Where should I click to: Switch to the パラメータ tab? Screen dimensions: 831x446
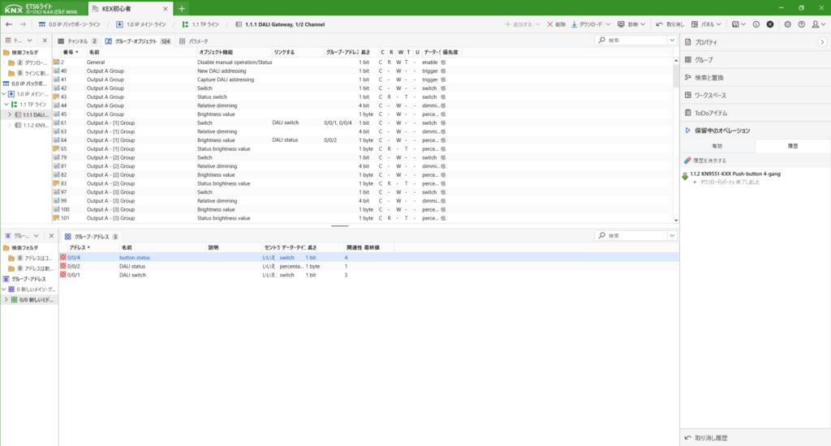[194, 40]
